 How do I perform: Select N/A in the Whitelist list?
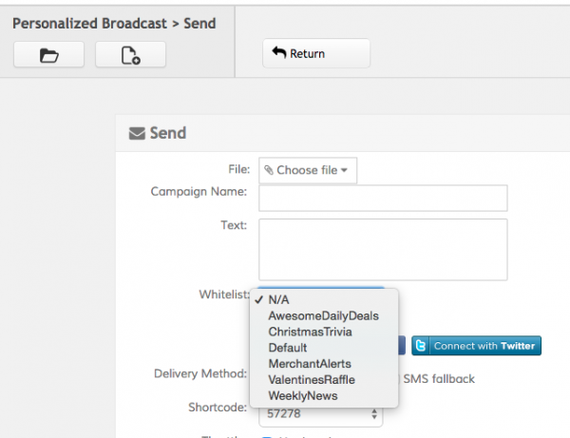[278, 299]
